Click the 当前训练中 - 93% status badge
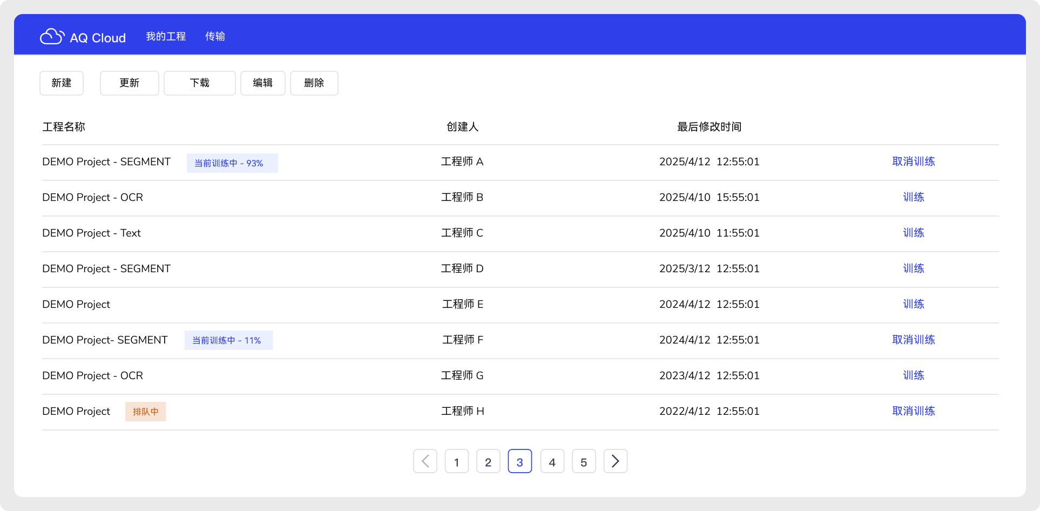Image resolution: width=1040 pixels, height=511 pixels. point(232,163)
